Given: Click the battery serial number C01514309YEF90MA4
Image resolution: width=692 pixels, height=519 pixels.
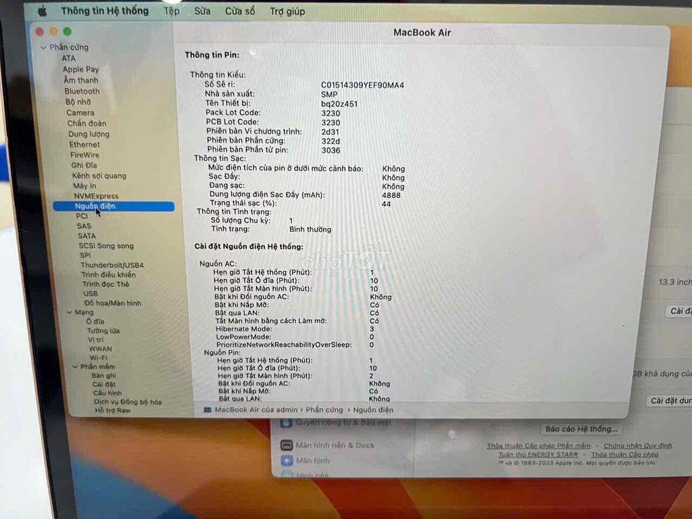Looking at the screenshot, I should (x=362, y=85).
